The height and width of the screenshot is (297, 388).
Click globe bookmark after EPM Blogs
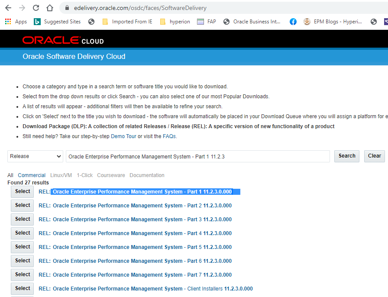374,22
